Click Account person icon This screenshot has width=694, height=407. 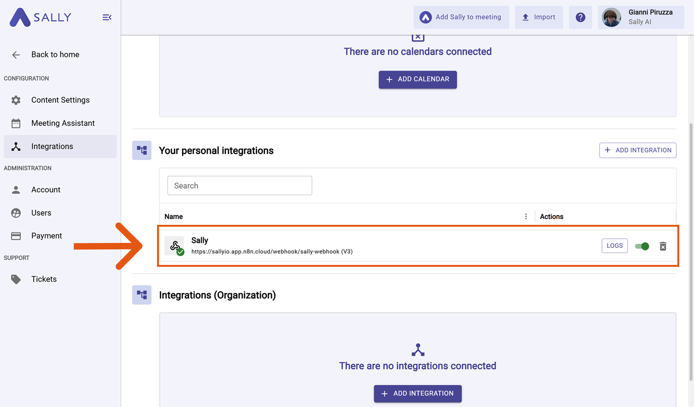click(x=16, y=190)
